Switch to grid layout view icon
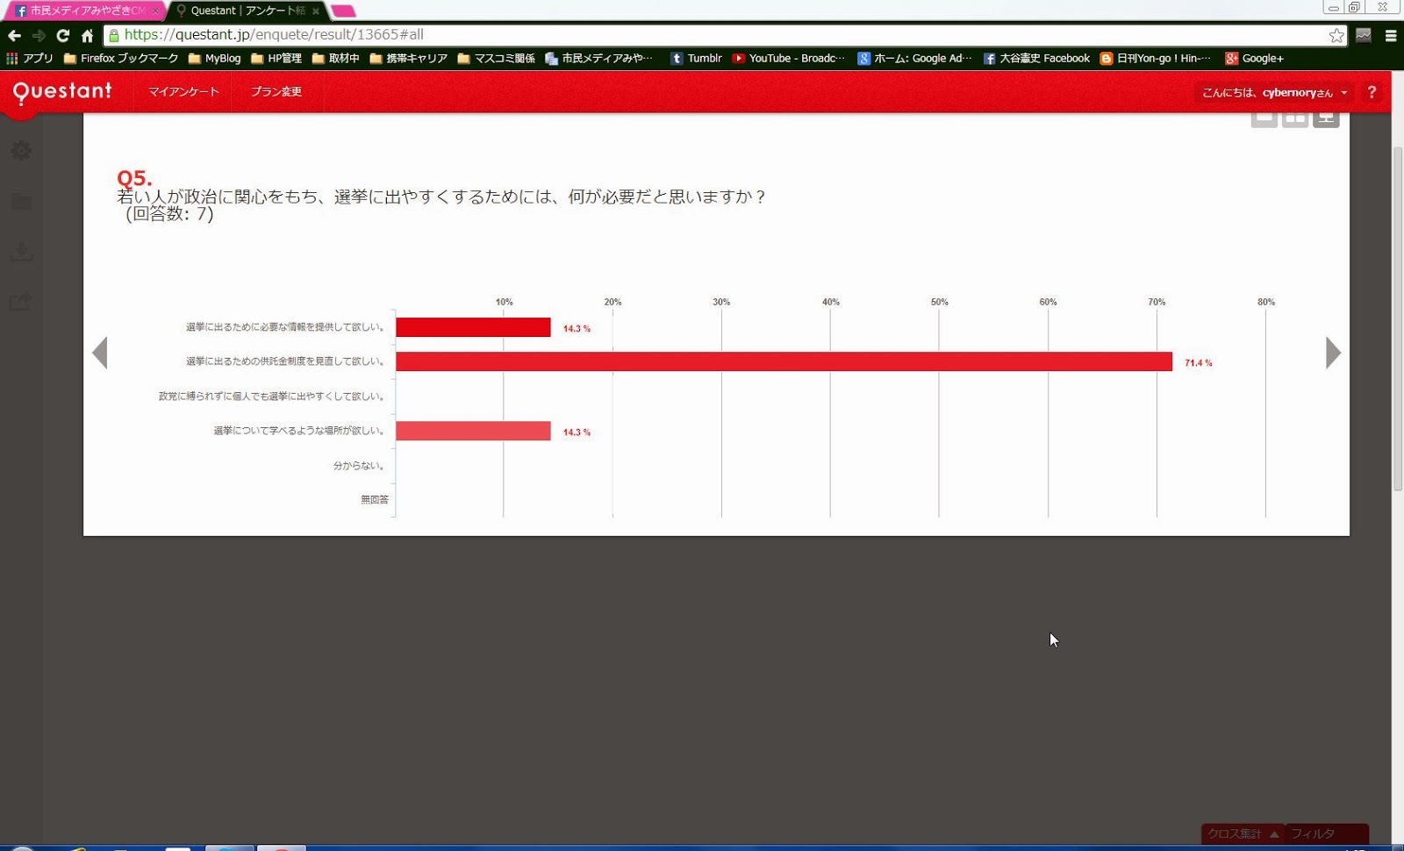Viewport: 1404px width, 851px height. pos(1295,118)
